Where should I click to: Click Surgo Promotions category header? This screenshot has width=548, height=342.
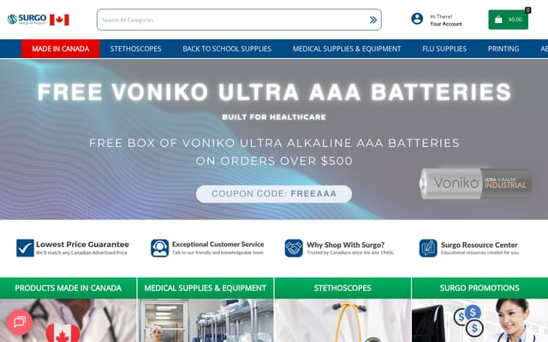tap(479, 288)
